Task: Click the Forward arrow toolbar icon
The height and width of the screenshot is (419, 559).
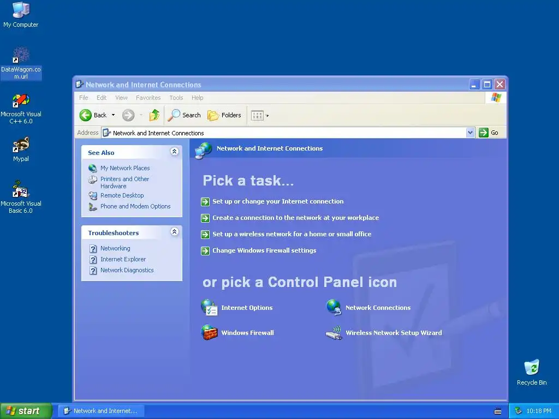Action: (x=128, y=115)
